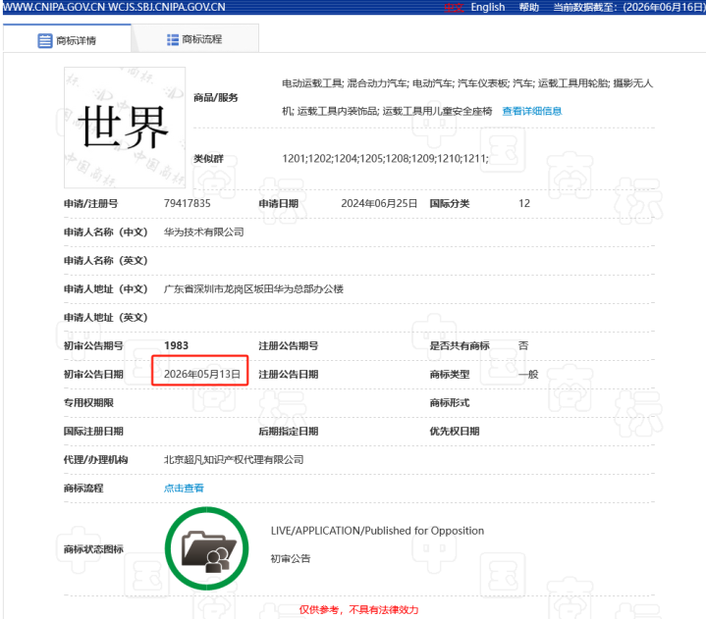The height and width of the screenshot is (619, 706).
Task: Select the date 2026年05月13日
Action: pyautogui.click(x=201, y=375)
